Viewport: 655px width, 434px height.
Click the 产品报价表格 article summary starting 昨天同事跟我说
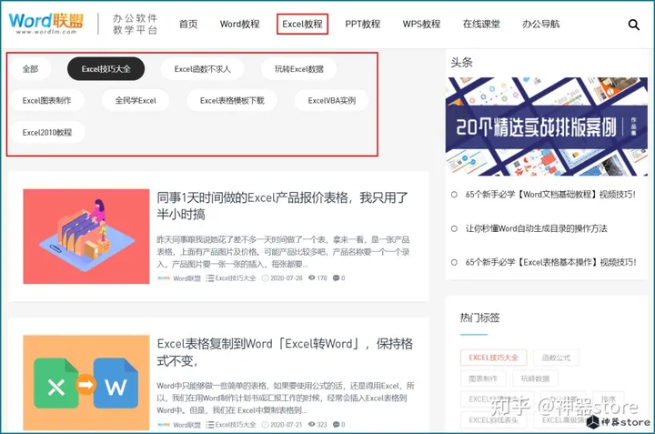pos(283,251)
